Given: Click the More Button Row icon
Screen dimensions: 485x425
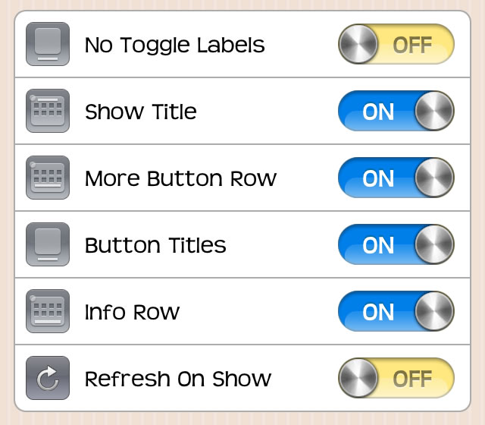Looking at the screenshot, I should point(48,178).
